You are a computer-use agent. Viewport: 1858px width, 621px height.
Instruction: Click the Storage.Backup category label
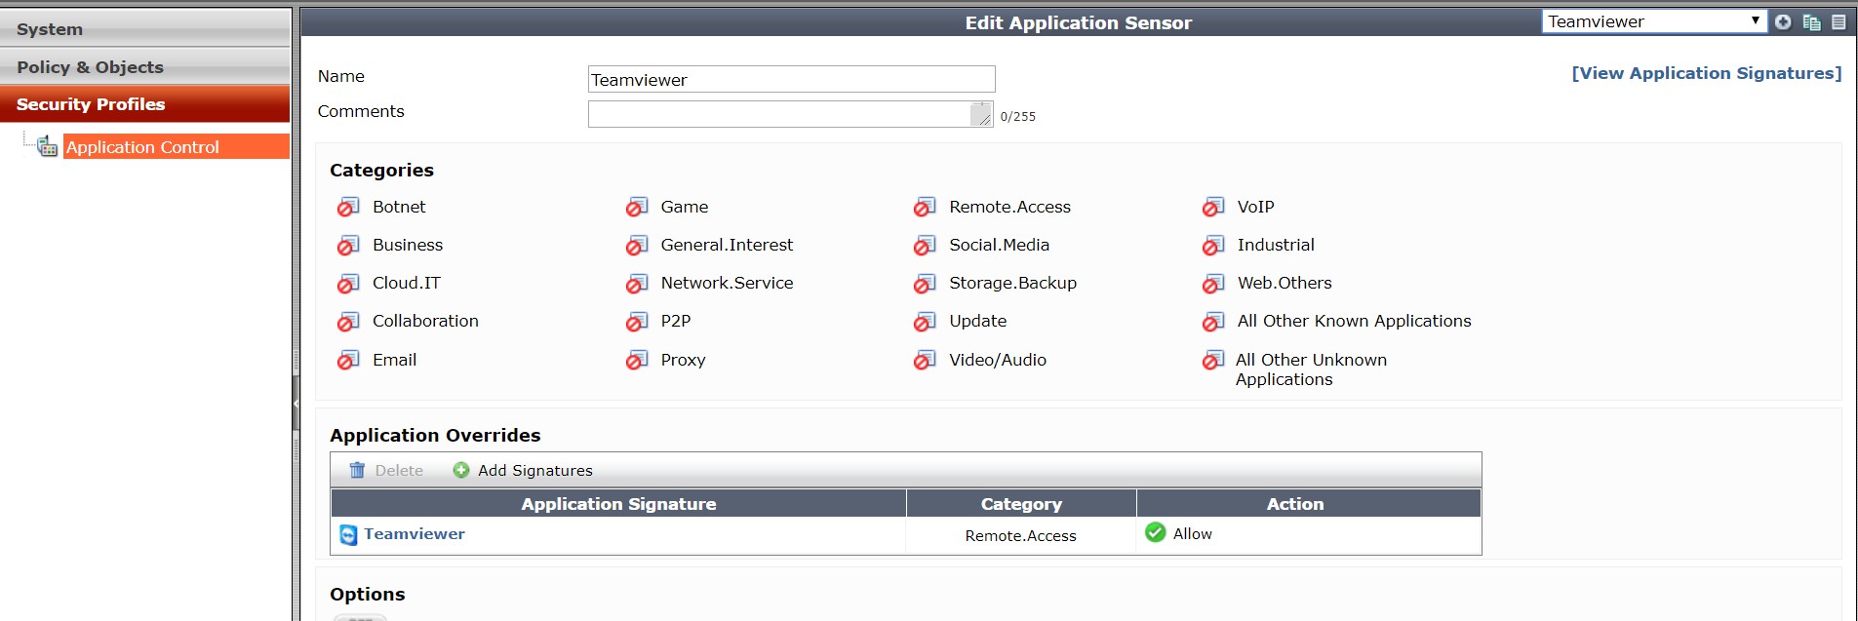[x=1012, y=283]
